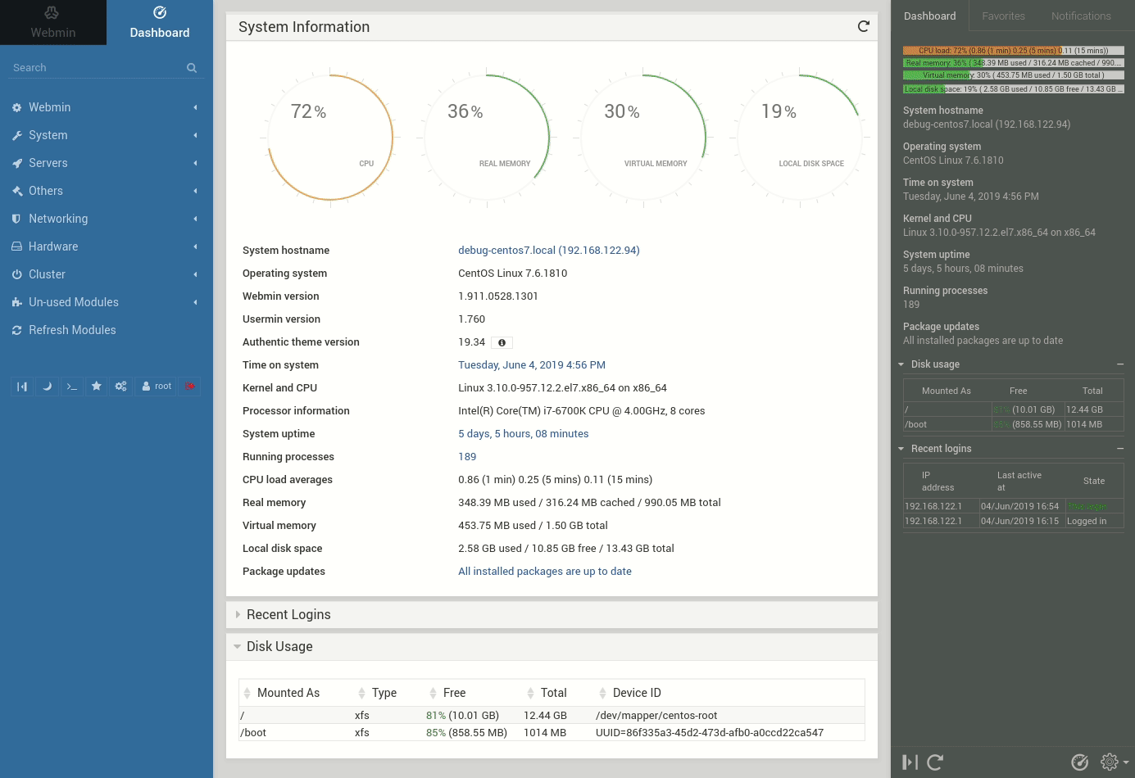Expand the Un-used Modules category
Image resolution: width=1135 pixels, height=778 pixels.
click(x=107, y=302)
